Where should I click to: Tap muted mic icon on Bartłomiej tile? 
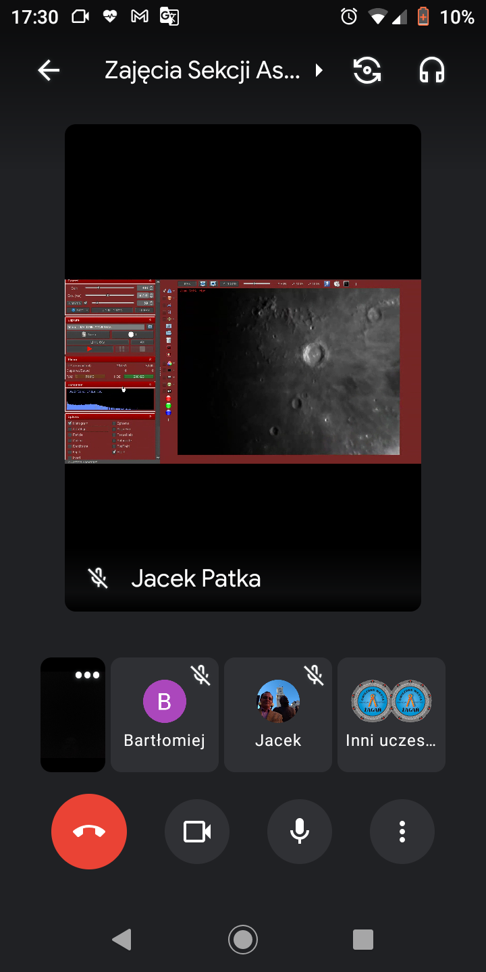click(200, 674)
